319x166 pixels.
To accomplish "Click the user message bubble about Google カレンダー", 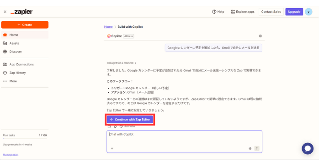I will pyautogui.click(x=213, y=48).
